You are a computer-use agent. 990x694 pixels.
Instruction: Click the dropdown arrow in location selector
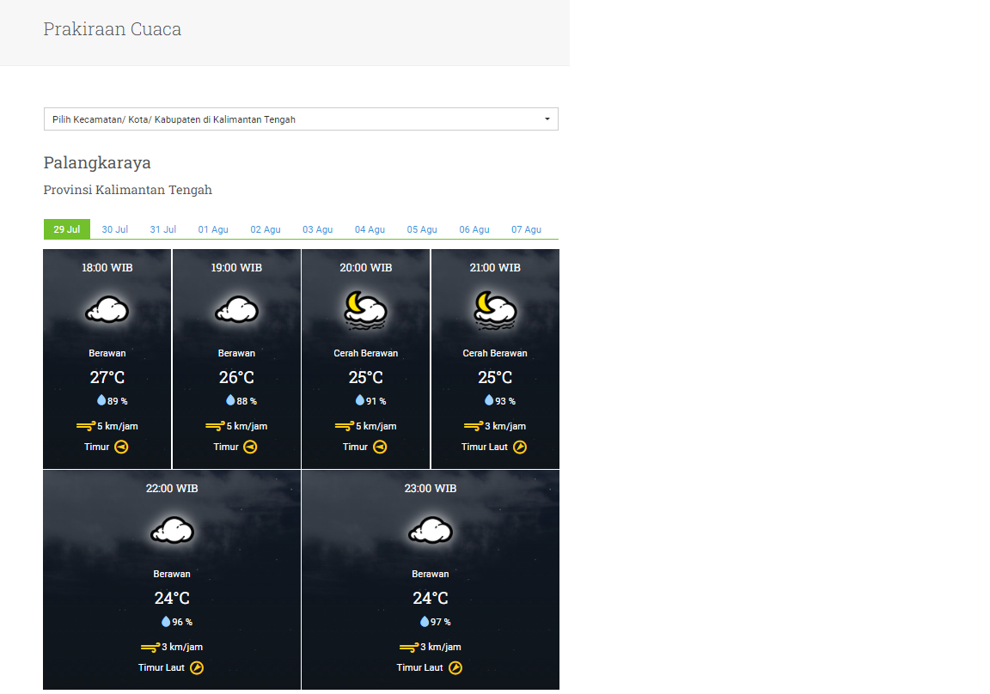tap(547, 119)
